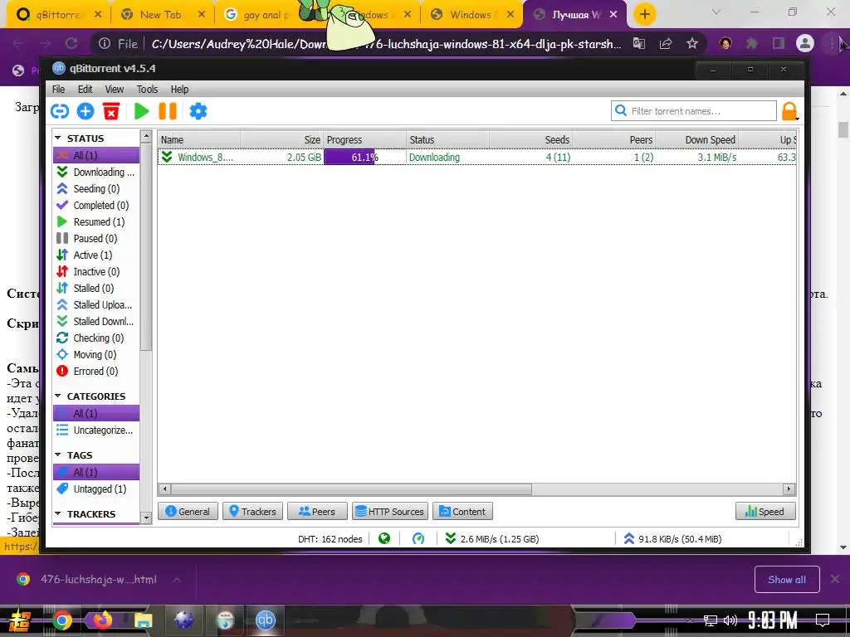Screen dimensions: 850x637
Task: Select the Active (1) filter
Action: click(x=96, y=255)
